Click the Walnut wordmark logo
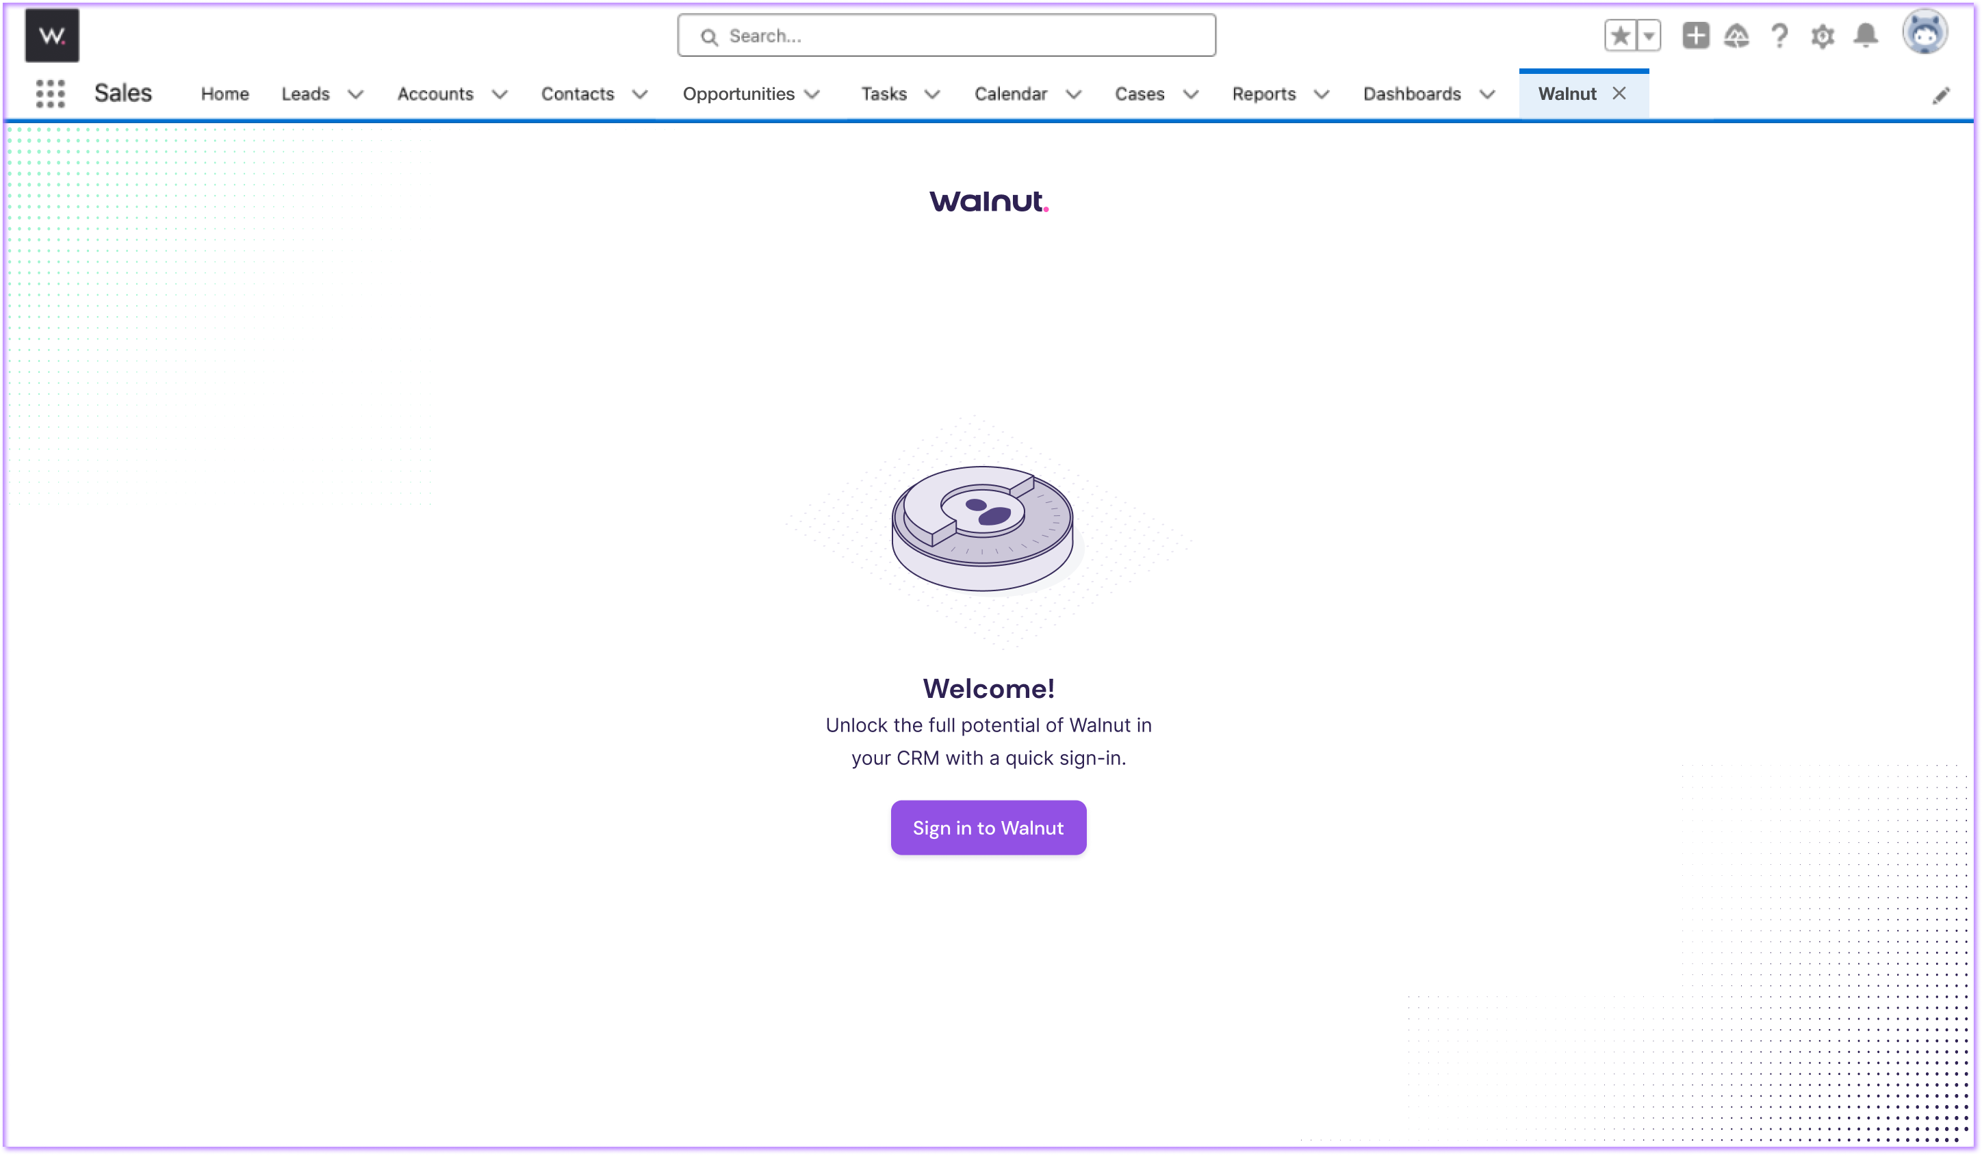Image resolution: width=1982 pixels, height=1155 pixels. coord(989,201)
